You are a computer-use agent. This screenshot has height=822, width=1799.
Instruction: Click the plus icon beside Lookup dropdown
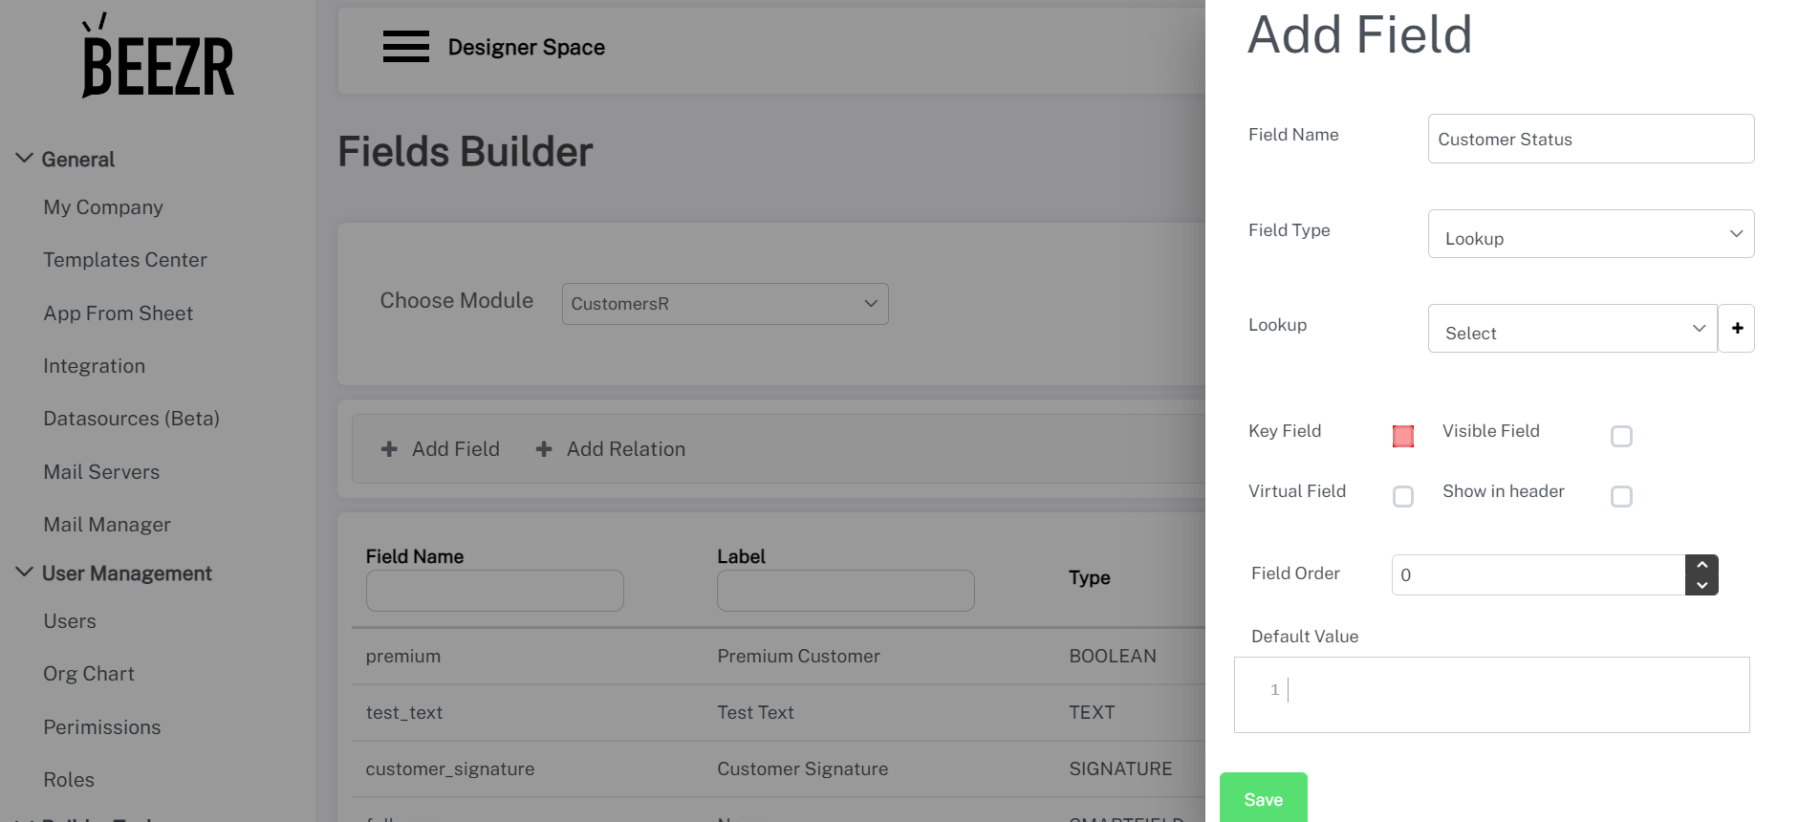tap(1737, 328)
